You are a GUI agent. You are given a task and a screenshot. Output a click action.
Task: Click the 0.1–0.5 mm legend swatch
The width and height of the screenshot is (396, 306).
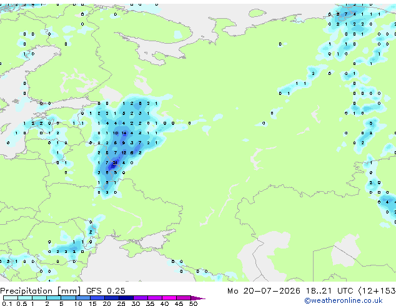11,298
